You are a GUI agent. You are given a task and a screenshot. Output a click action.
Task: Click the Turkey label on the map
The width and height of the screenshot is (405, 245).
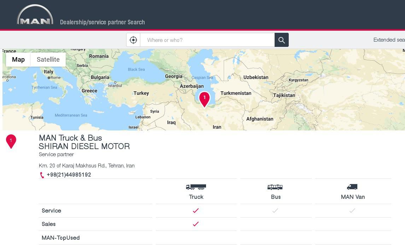click(141, 93)
